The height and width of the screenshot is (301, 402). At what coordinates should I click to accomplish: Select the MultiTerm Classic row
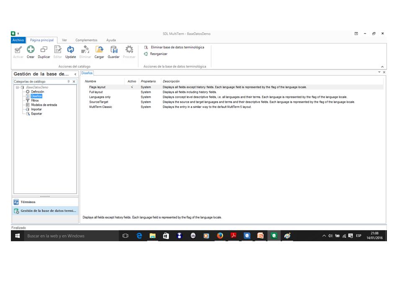[233, 107]
